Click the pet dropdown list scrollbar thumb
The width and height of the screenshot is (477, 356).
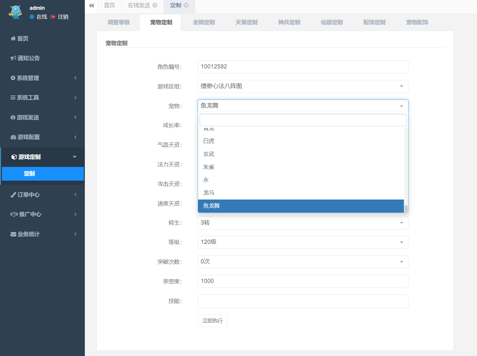coord(406,209)
